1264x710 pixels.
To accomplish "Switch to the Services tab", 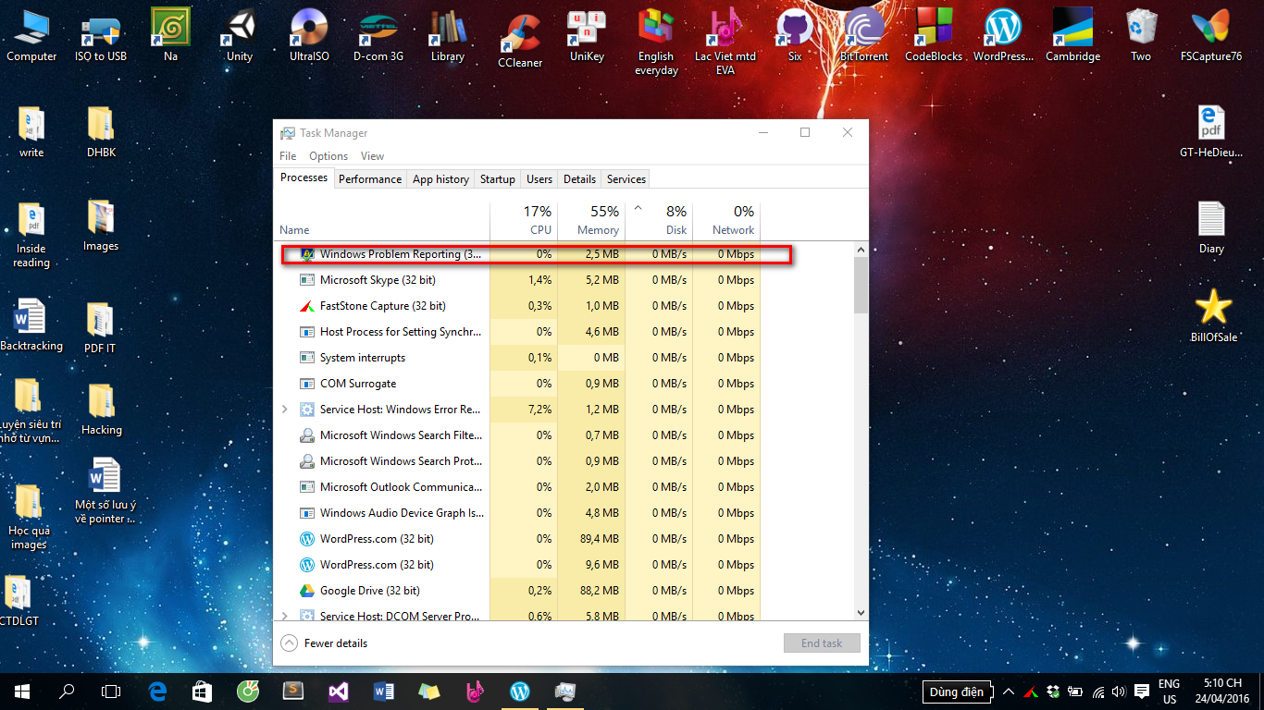I will pos(626,179).
